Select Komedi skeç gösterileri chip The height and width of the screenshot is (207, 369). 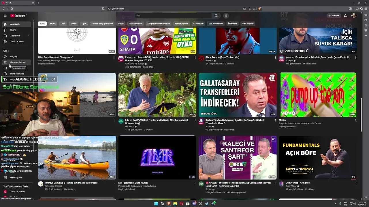(102, 24)
